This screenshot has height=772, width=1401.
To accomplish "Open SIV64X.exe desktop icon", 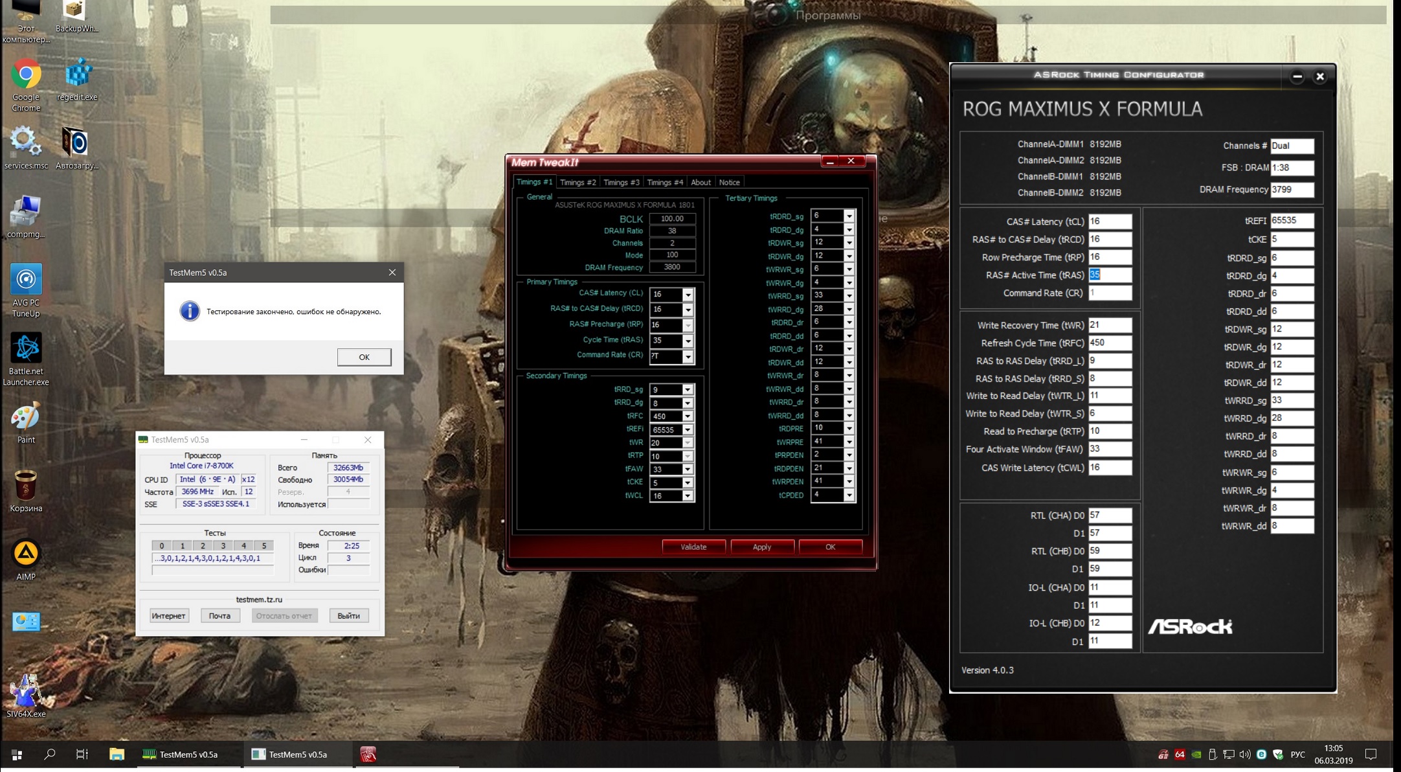I will click(x=26, y=691).
